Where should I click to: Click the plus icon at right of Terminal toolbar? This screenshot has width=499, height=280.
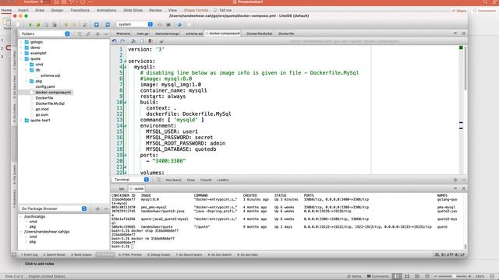pos(455,180)
